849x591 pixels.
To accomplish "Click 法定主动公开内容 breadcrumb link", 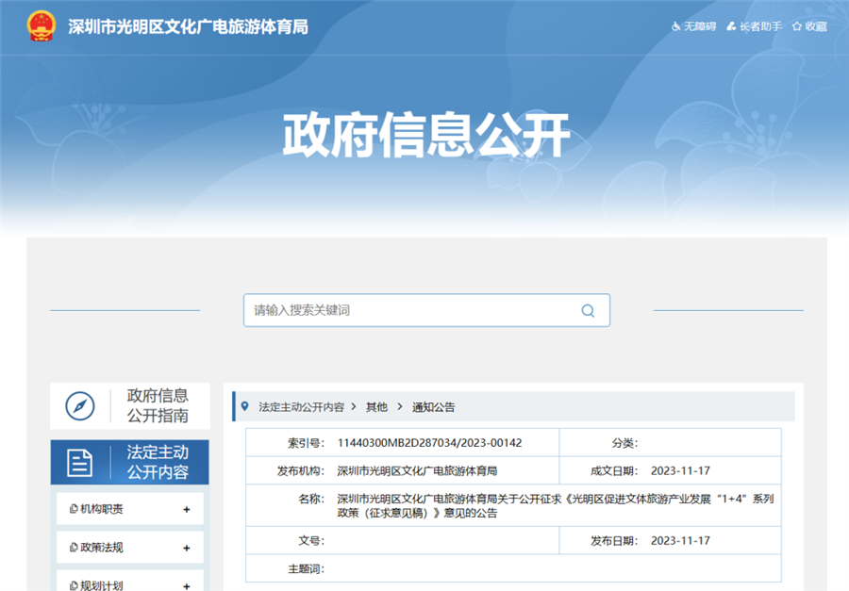I will 302,407.
